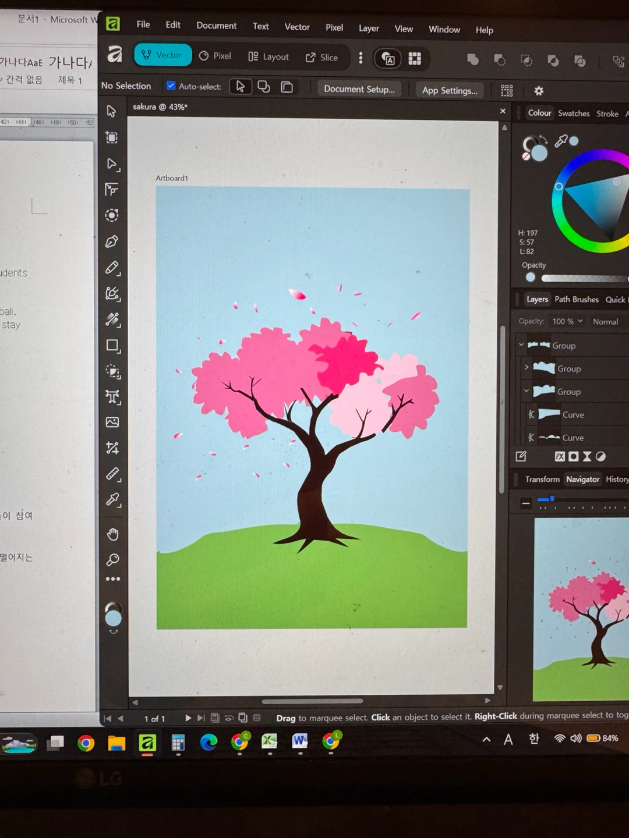The height and width of the screenshot is (838, 629).
Task: Open the layer Opacity 100 % dropdown
Action: click(x=567, y=321)
